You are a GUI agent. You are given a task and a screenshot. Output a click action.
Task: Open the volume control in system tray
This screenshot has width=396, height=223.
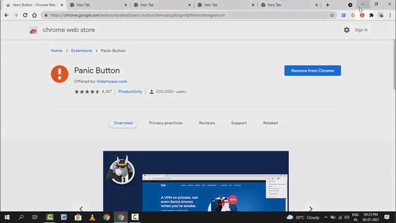click(x=346, y=217)
